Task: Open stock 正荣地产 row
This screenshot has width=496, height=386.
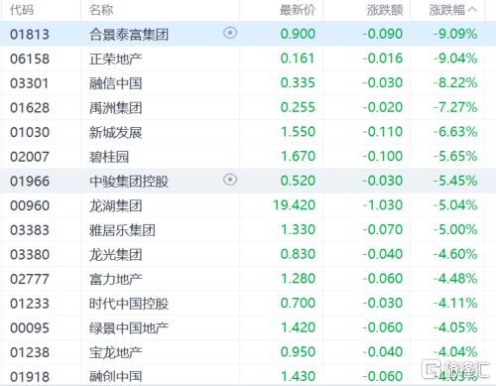Action: click(248, 59)
